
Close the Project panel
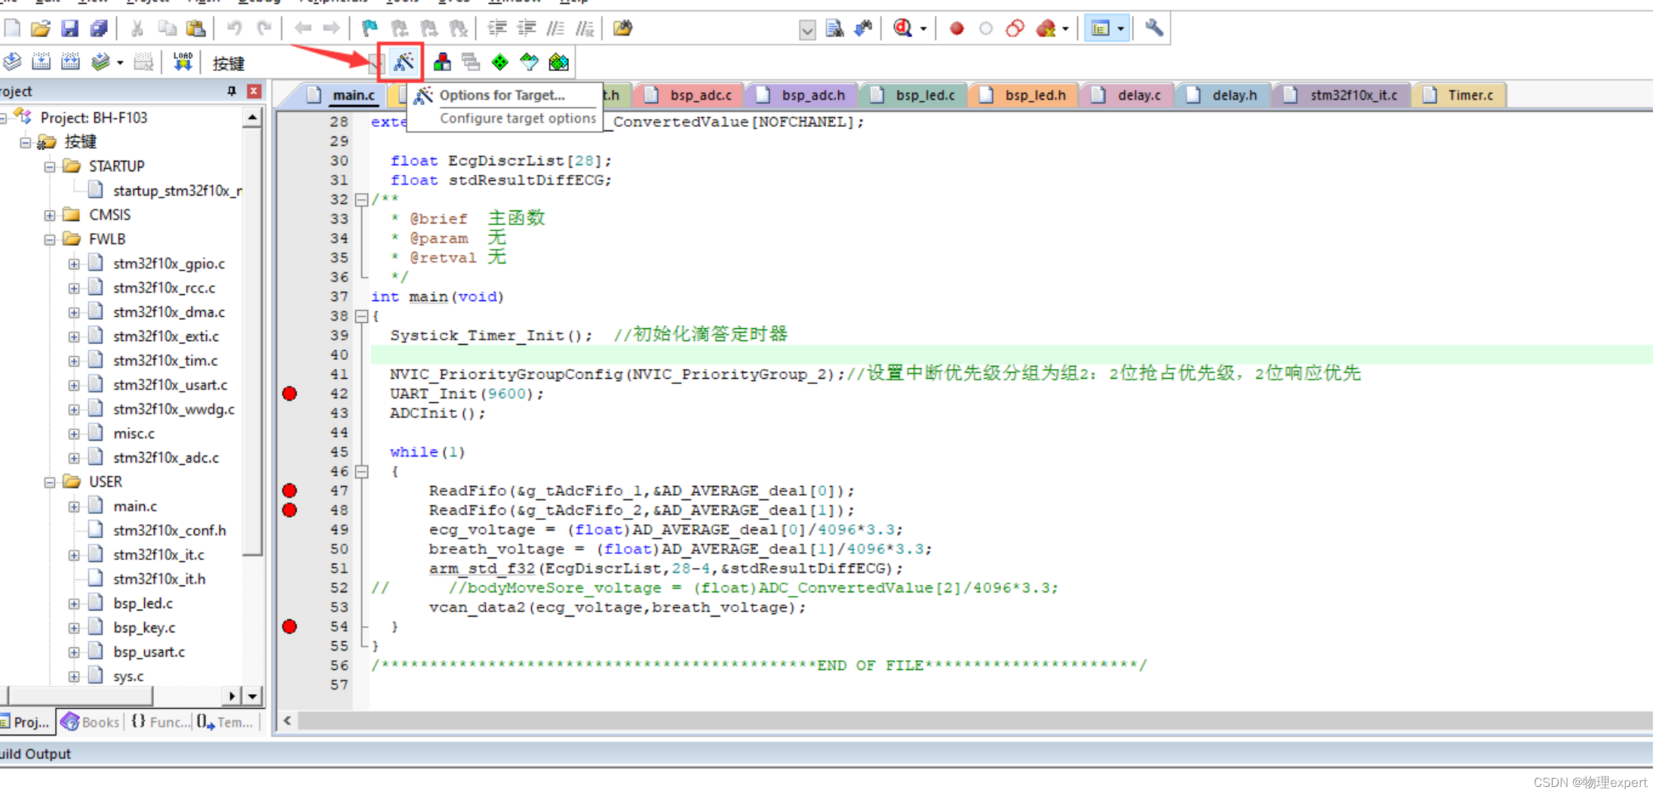pyautogui.click(x=254, y=91)
